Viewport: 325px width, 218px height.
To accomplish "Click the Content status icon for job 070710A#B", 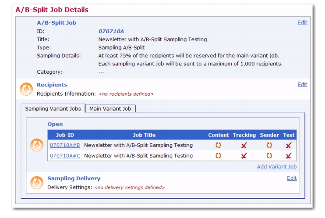I will tap(218, 145).
